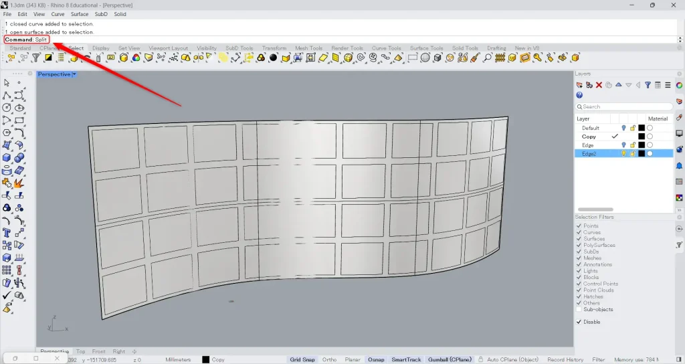Switch to the Surface Tools toolbar tab
This screenshot has width=685, height=364.
pyautogui.click(x=426, y=48)
